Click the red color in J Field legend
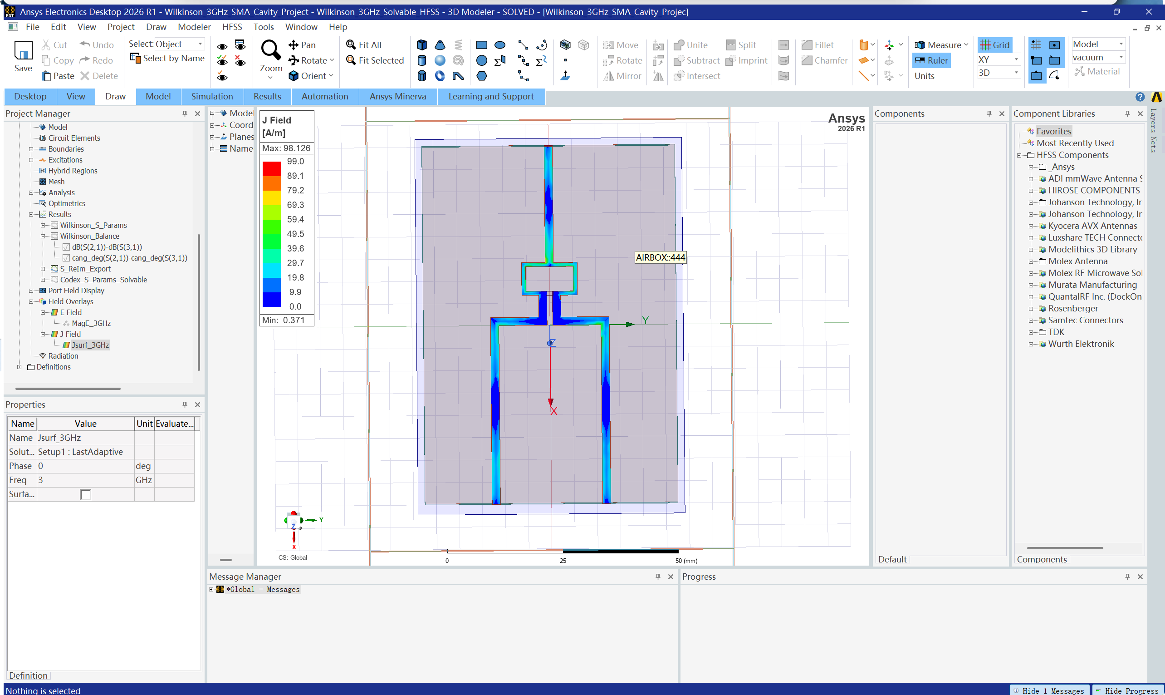The width and height of the screenshot is (1165, 695). [x=271, y=168]
